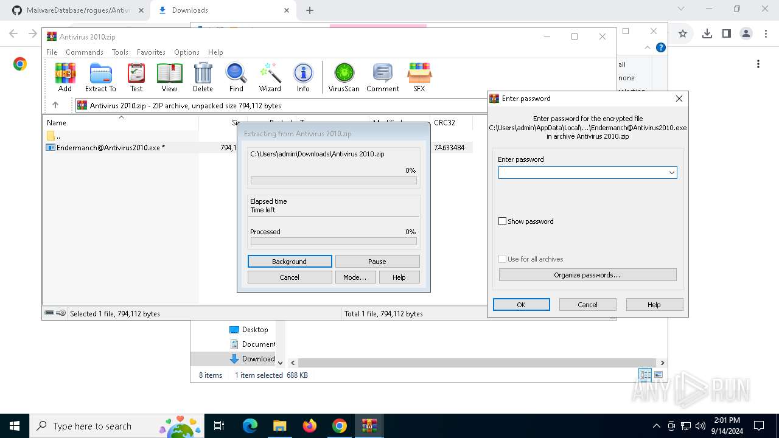Send extraction to Background

tap(290, 262)
